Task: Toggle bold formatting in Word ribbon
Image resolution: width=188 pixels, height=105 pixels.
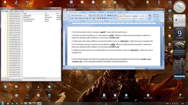Action: pyautogui.click(x=72, y=18)
